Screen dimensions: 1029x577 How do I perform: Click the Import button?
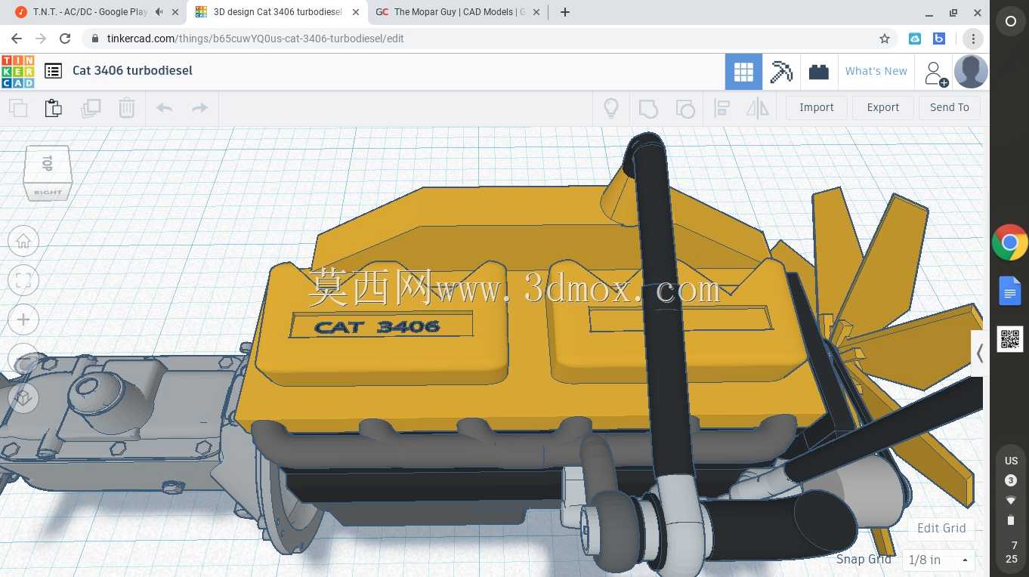817,107
